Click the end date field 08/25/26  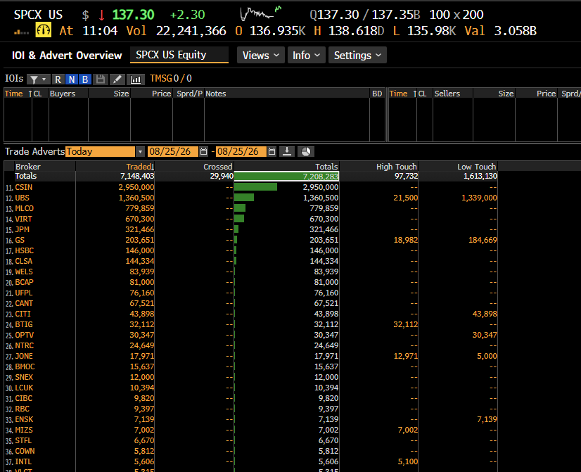pos(241,151)
